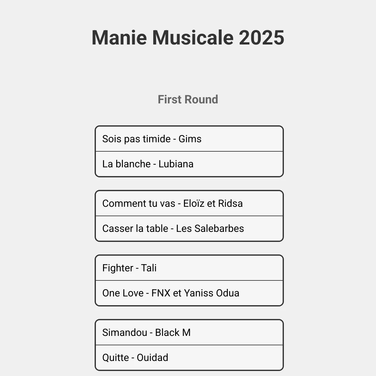Choose Simandou - Black M entry
376x376 pixels.
(189, 332)
